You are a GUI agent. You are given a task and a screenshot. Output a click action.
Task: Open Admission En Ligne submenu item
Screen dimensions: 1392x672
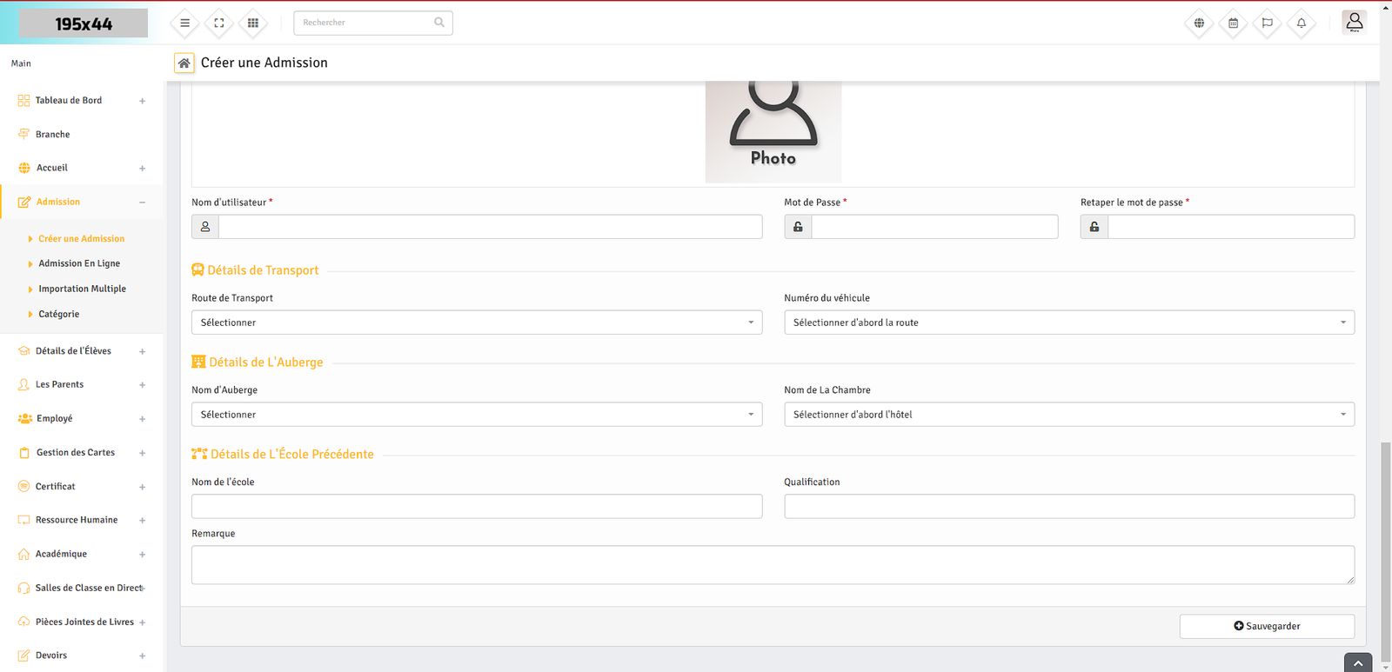coord(79,263)
